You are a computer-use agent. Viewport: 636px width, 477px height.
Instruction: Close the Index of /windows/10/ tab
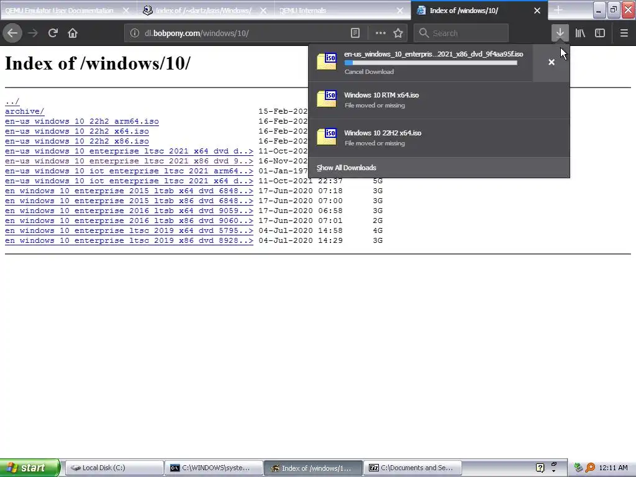[537, 11]
